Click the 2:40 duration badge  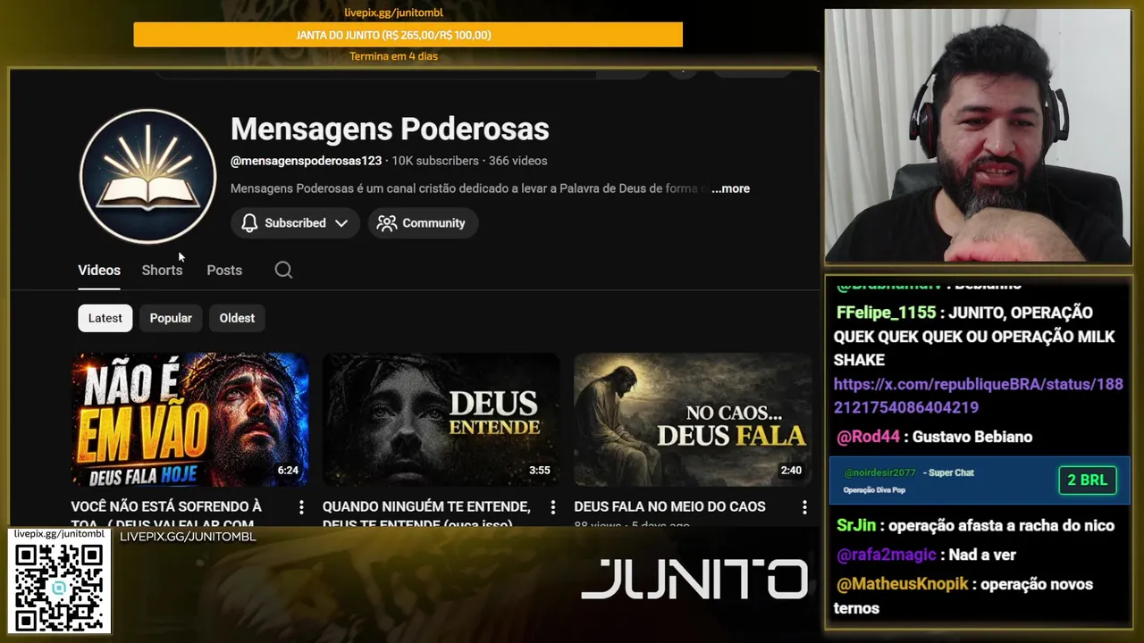(791, 471)
